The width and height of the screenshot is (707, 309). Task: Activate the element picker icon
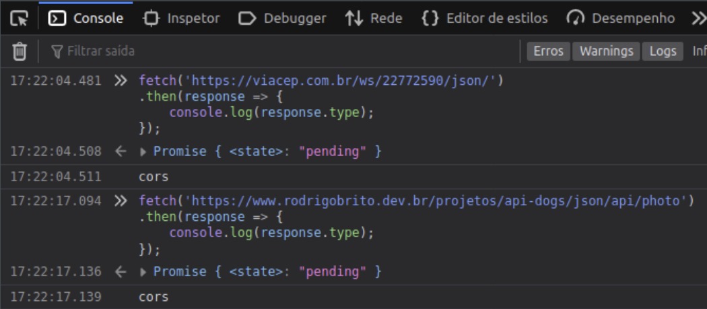[x=19, y=18]
